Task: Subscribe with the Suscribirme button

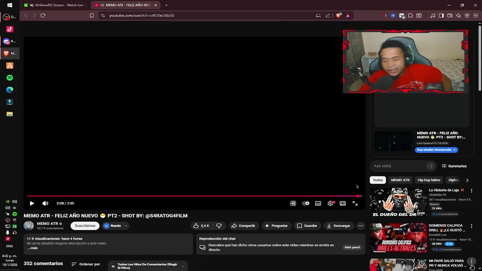Action: pyautogui.click(x=85, y=226)
